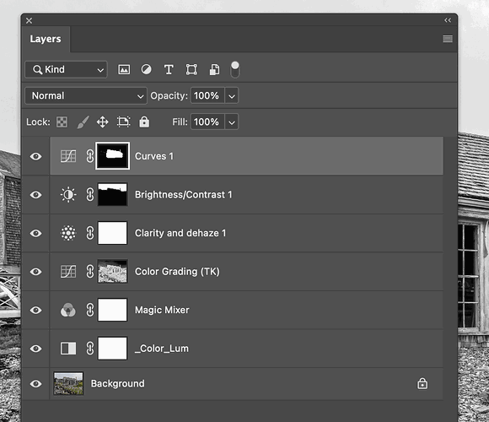Hide the Color Grading (TK) layer

coord(36,272)
